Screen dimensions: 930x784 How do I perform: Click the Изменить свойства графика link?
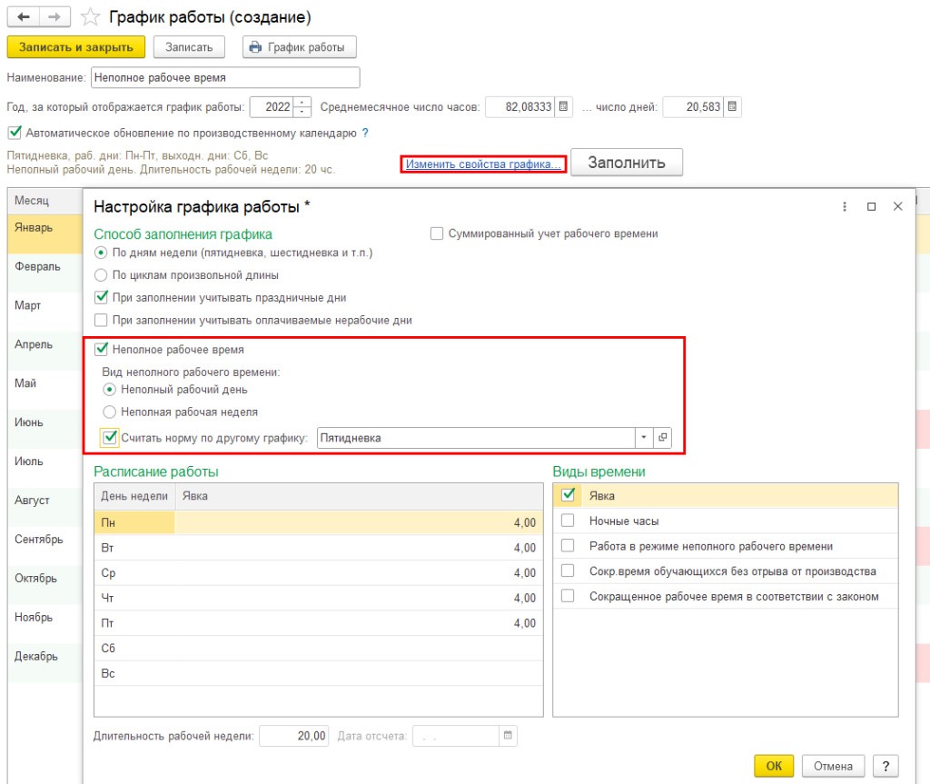point(483,164)
